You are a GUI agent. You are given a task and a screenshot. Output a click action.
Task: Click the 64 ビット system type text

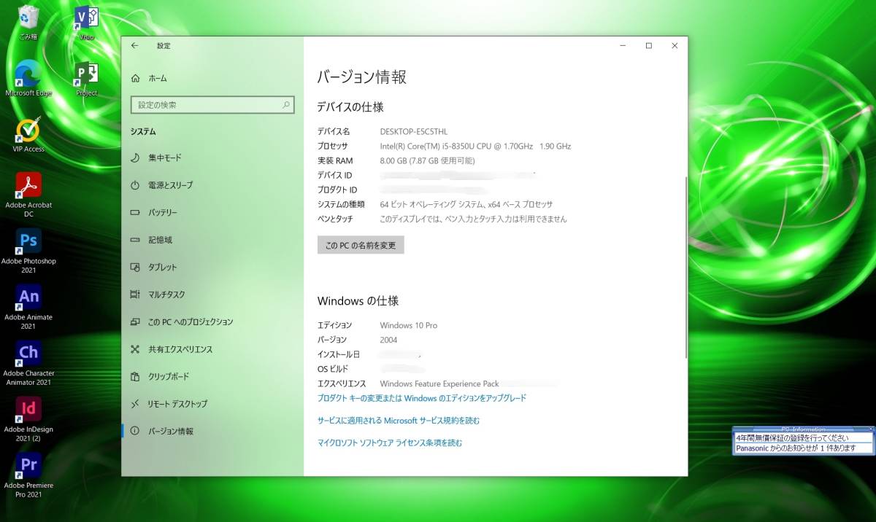(x=466, y=205)
